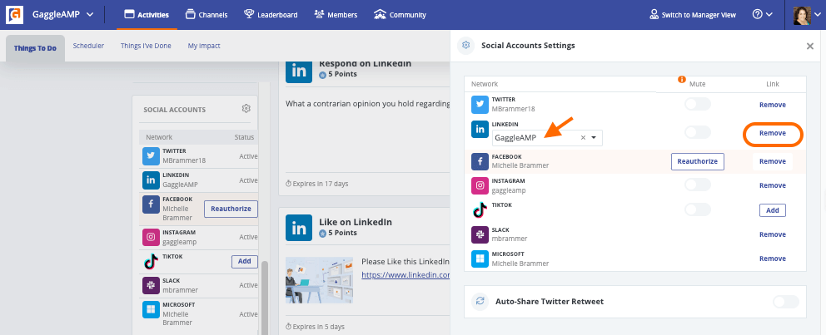The height and width of the screenshot is (335, 826).
Task: Click the GaggleAMP logo icon
Action: (15, 15)
